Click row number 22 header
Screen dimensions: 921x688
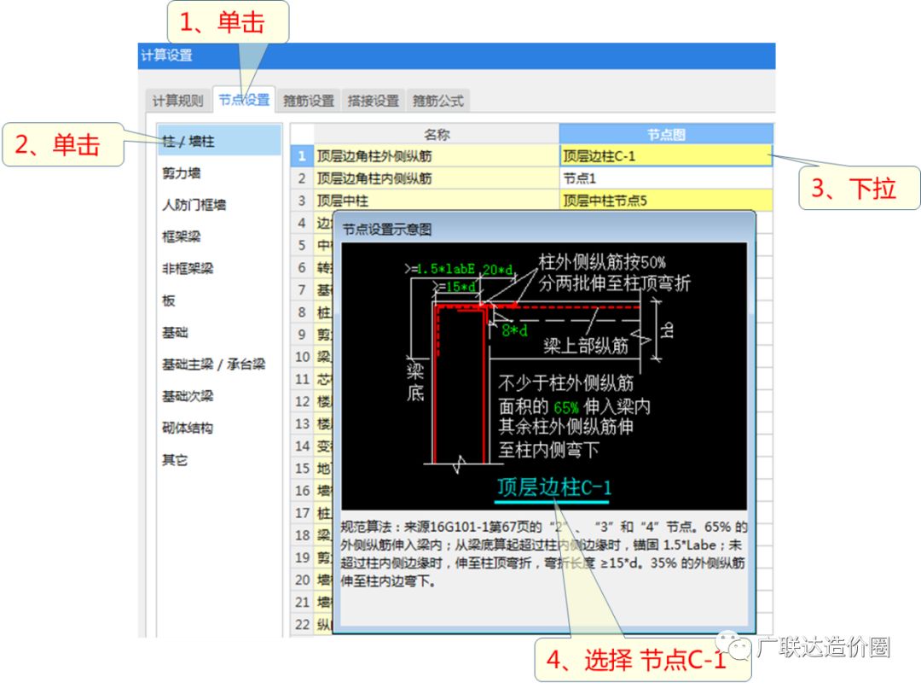(302, 624)
